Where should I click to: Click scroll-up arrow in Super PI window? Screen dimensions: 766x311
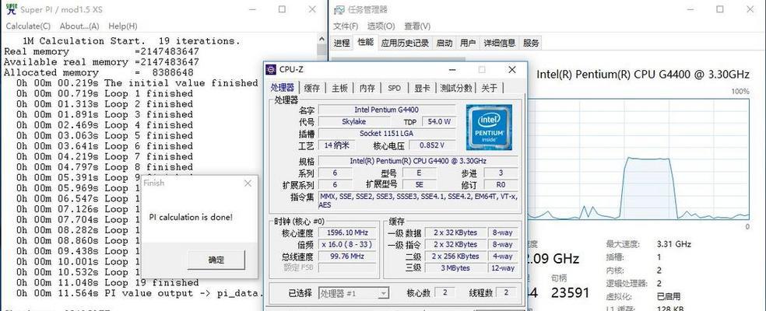point(322,40)
